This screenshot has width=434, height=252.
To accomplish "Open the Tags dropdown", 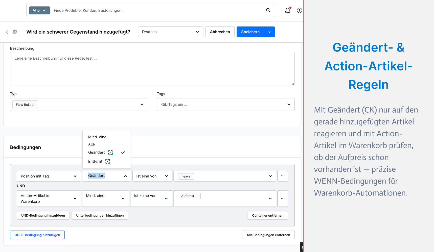I will click(226, 105).
